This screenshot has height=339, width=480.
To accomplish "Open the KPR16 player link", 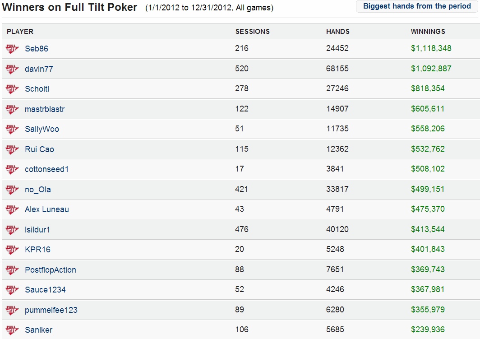I will [x=37, y=250].
